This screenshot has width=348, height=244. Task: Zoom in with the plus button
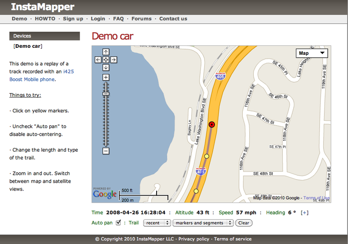(106, 77)
